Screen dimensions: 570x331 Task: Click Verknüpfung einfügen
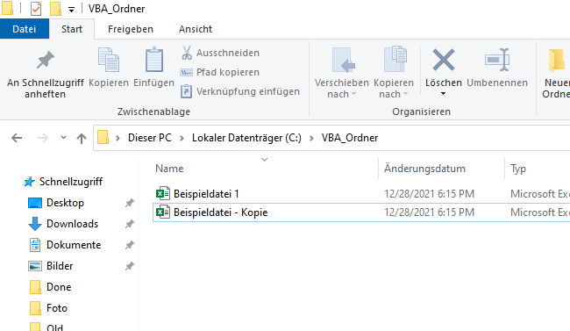pos(240,91)
